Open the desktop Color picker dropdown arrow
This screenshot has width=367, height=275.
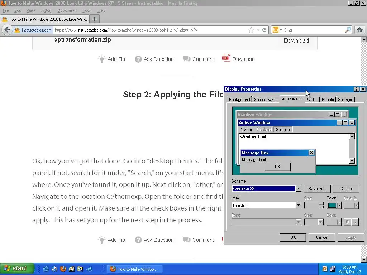[x=339, y=205]
